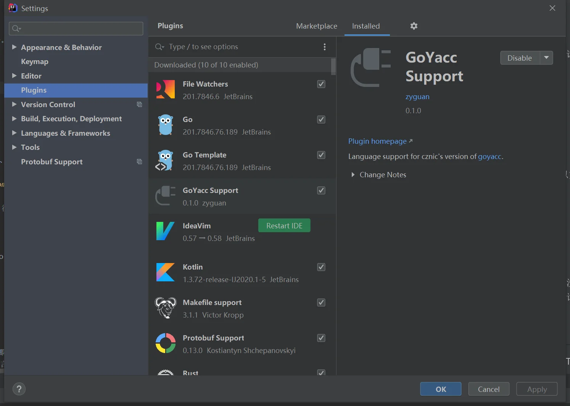Screen dimensions: 570x406
Task: Click the plugin settings gear icon
Action: (414, 26)
